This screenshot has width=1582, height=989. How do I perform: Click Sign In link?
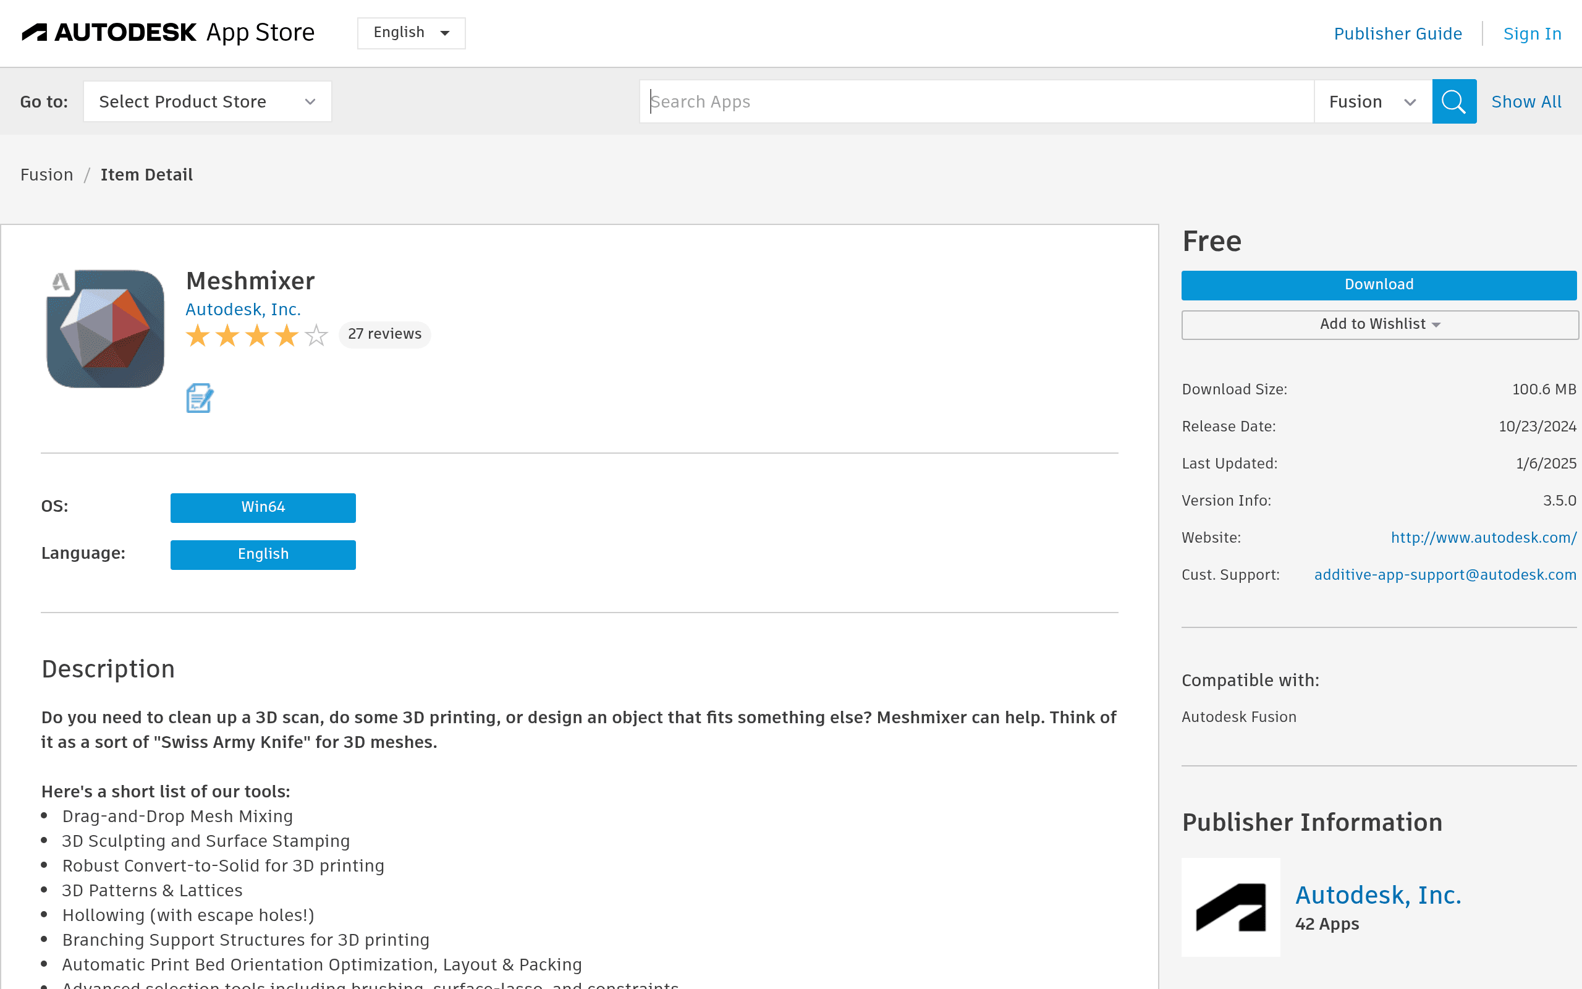[1533, 34]
